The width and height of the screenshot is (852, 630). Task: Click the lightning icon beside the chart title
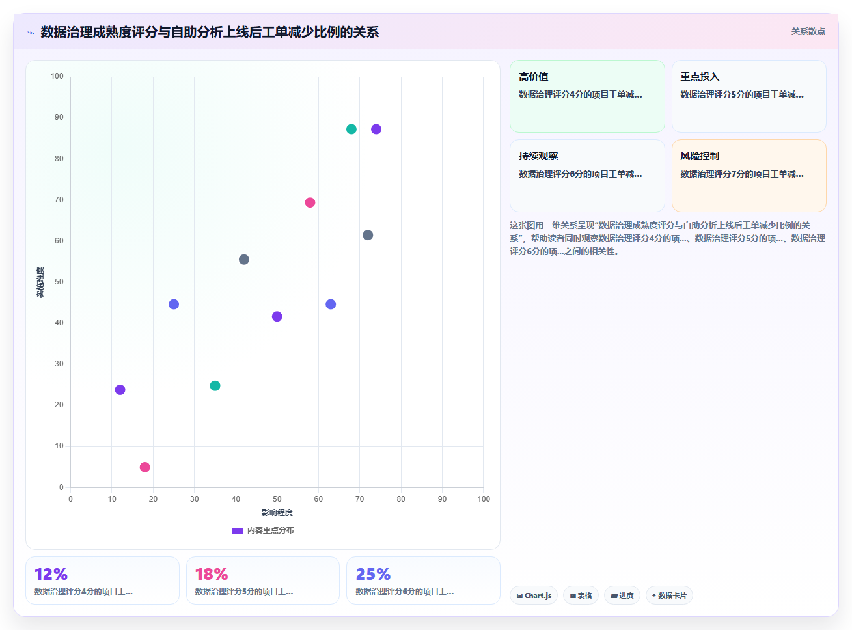31,33
